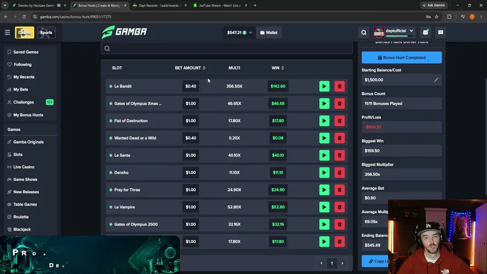Image resolution: width=487 pixels, height=274 pixels.
Task: Go to the previous table page
Action: click(321, 263)
